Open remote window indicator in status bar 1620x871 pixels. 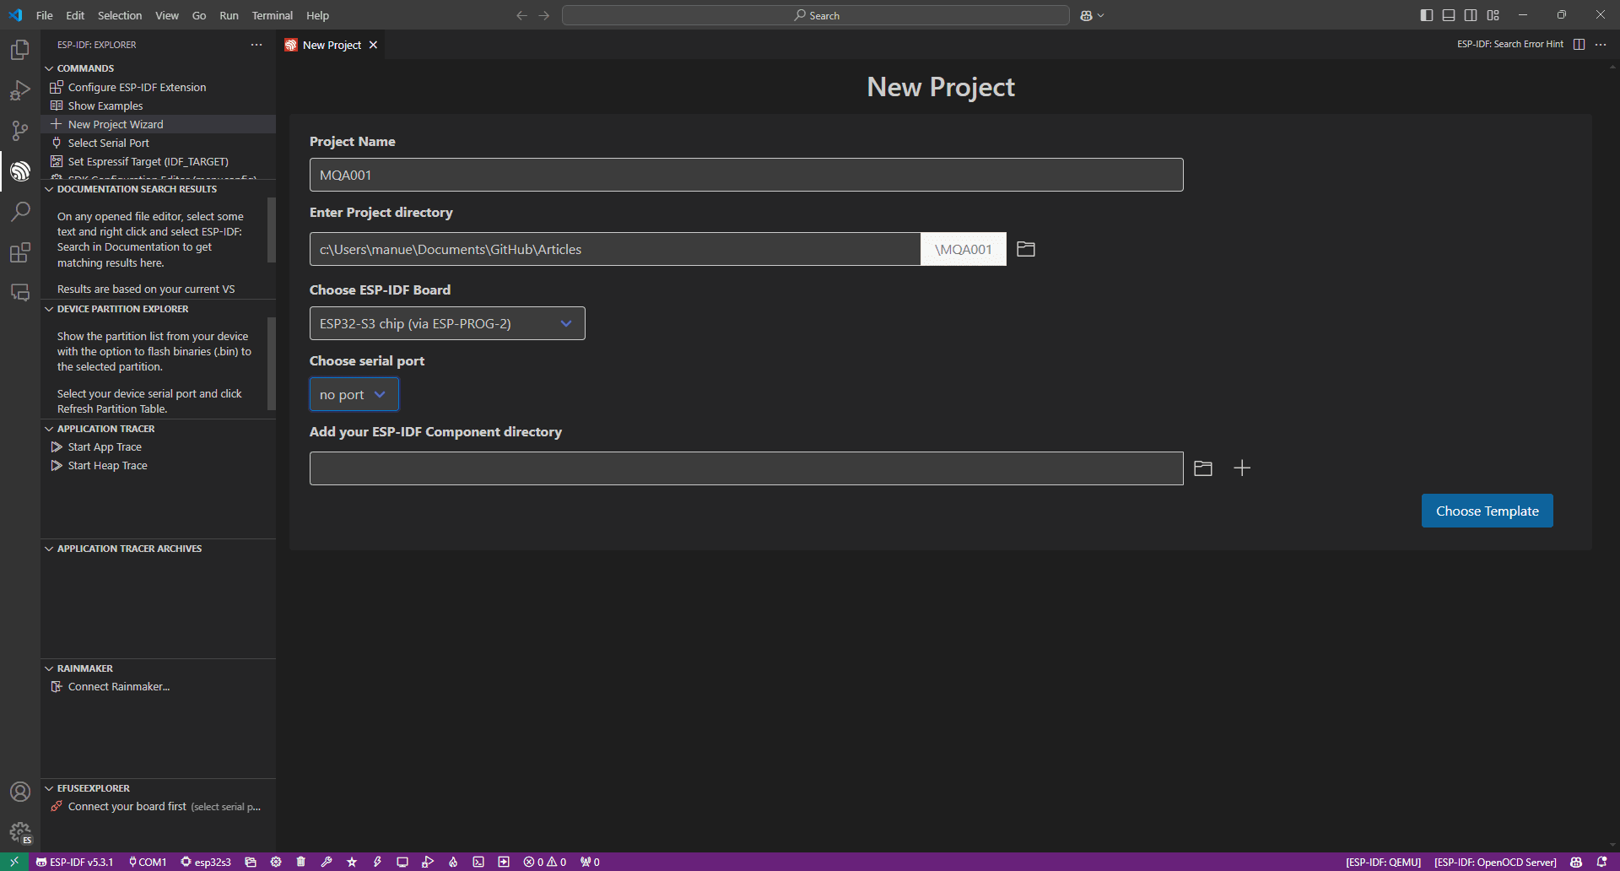(x=14, y=862)
